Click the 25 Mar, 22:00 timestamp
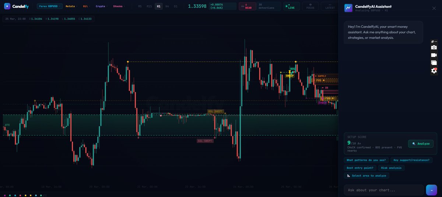442x197 pixels. click(x=15, y=19)
